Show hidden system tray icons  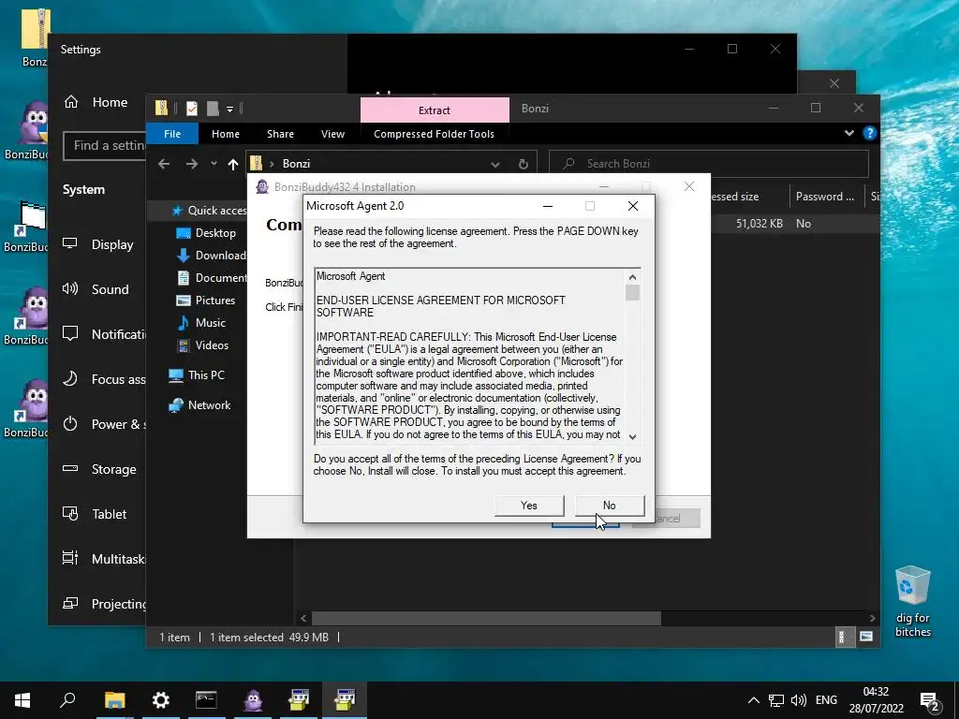coord(754,700)
